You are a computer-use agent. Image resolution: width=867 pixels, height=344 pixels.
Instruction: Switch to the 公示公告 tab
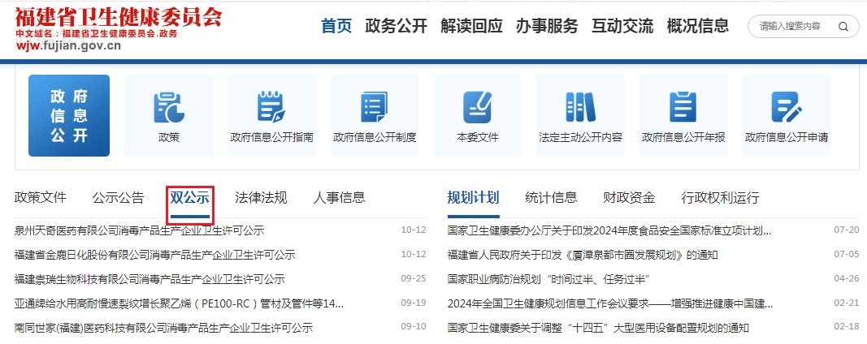click(118, 198)
